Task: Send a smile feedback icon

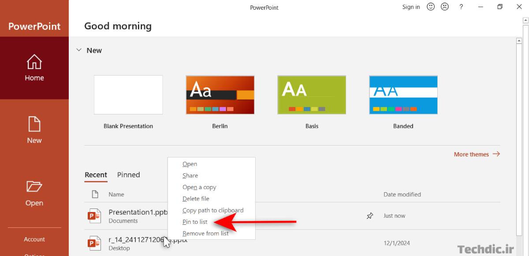Action: click(x=431, y=7)
